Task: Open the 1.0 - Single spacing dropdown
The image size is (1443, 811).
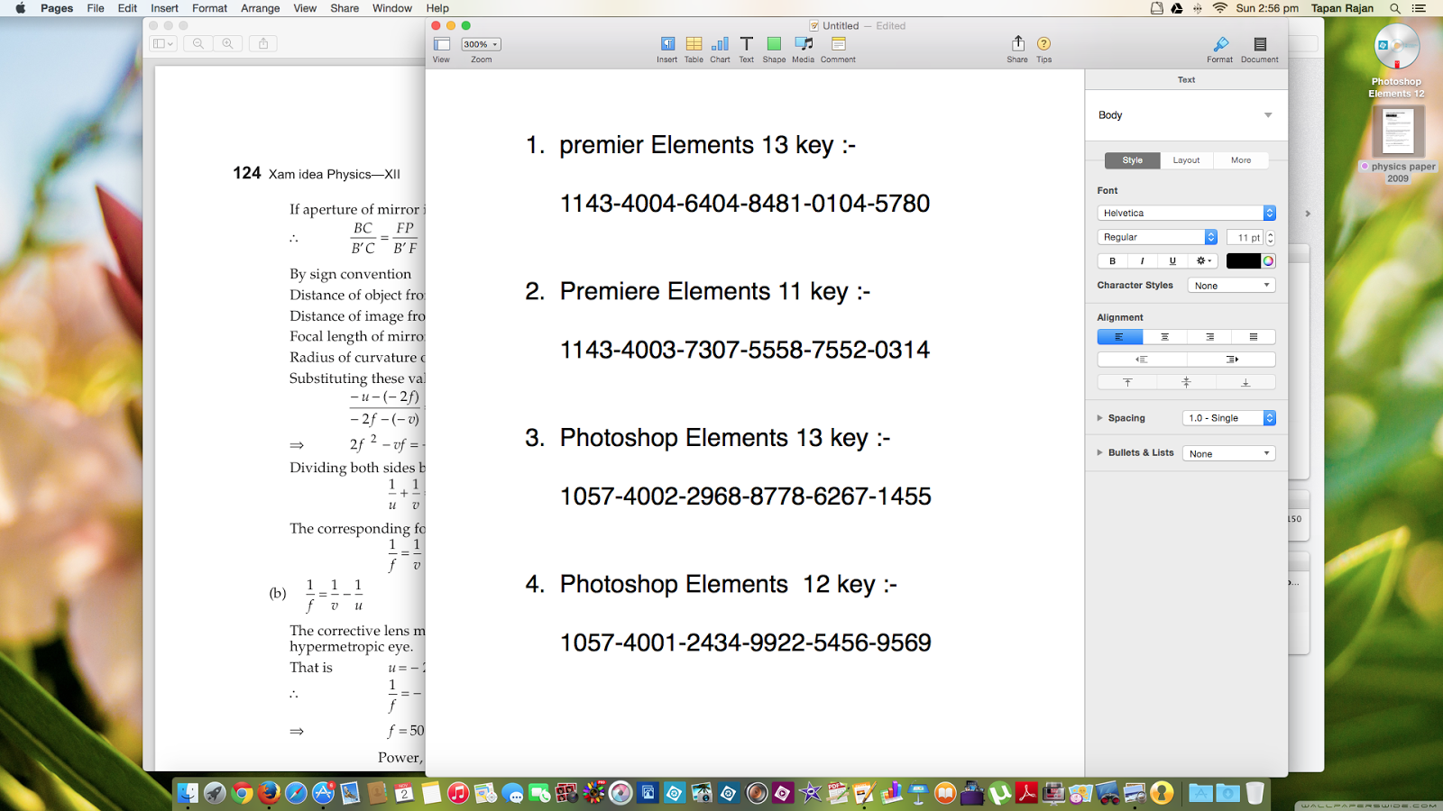Action: click(x=1229, y=418)
